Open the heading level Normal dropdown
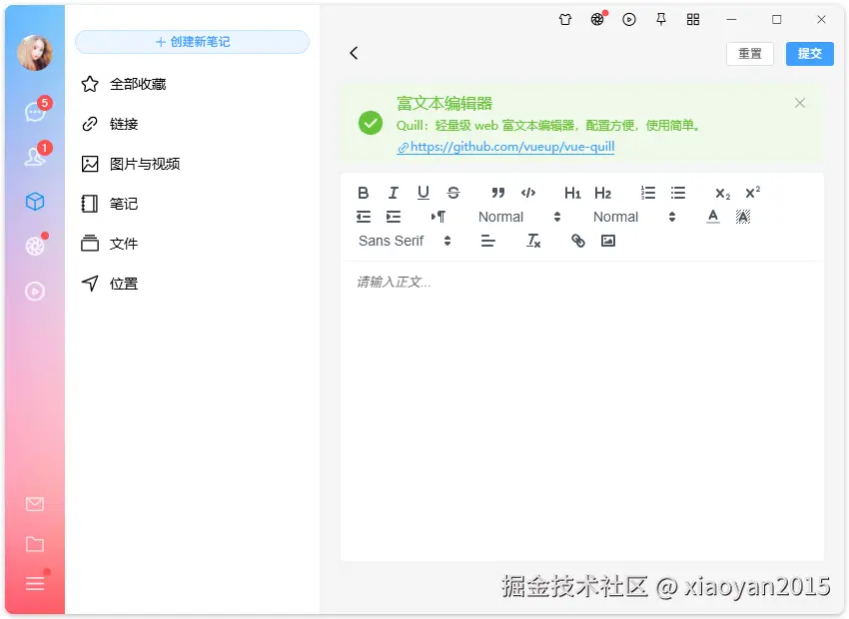The image size is (849, 619). pos(634,217)
